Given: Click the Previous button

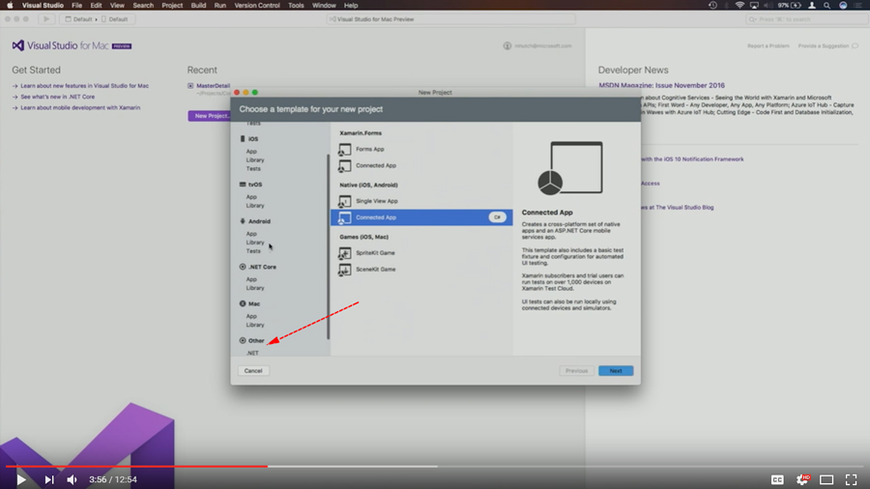Looking at the screenshot, I should click(x=576, y=370).
